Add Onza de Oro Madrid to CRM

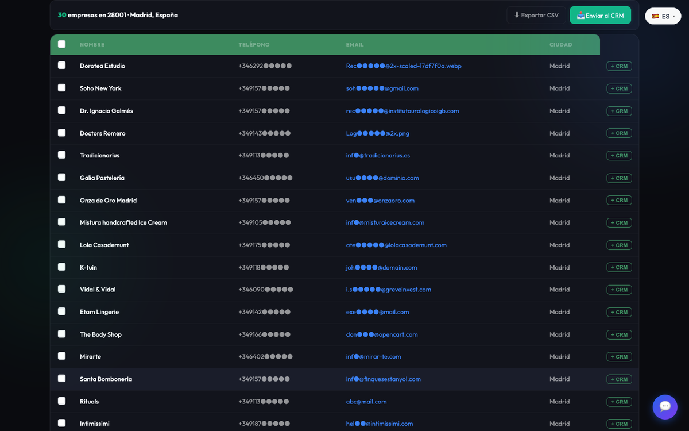[x=619, y=201]
